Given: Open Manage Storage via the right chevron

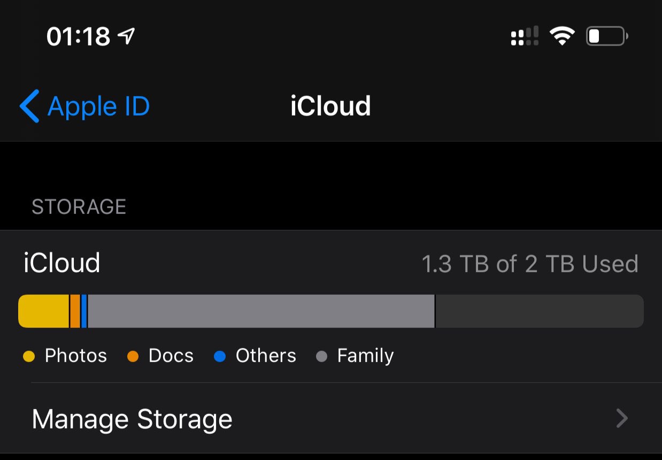Looking at the screenshot, I should [621, 418].
